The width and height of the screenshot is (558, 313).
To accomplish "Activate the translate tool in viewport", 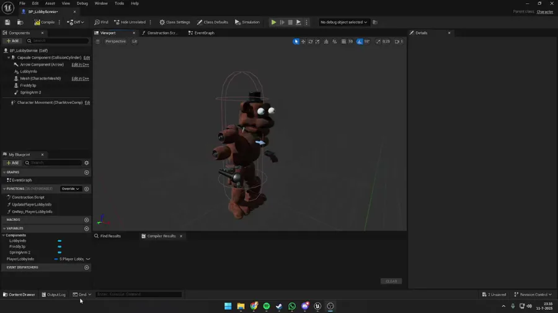I will point(303,41).
